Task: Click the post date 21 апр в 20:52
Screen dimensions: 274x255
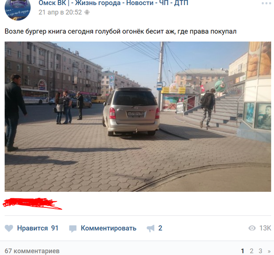Action: pos(60,12)
